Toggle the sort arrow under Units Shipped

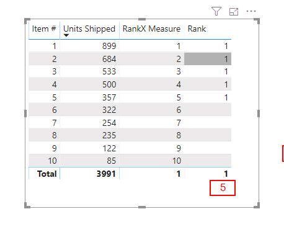(x=66, y=35)
